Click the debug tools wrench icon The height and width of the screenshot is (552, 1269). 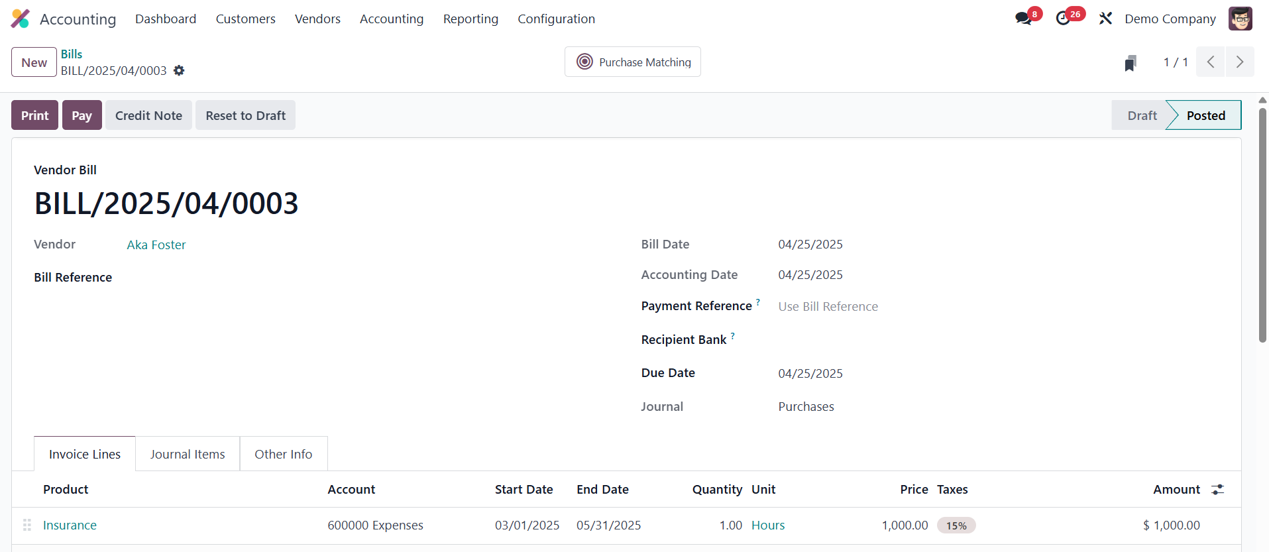1105,19
